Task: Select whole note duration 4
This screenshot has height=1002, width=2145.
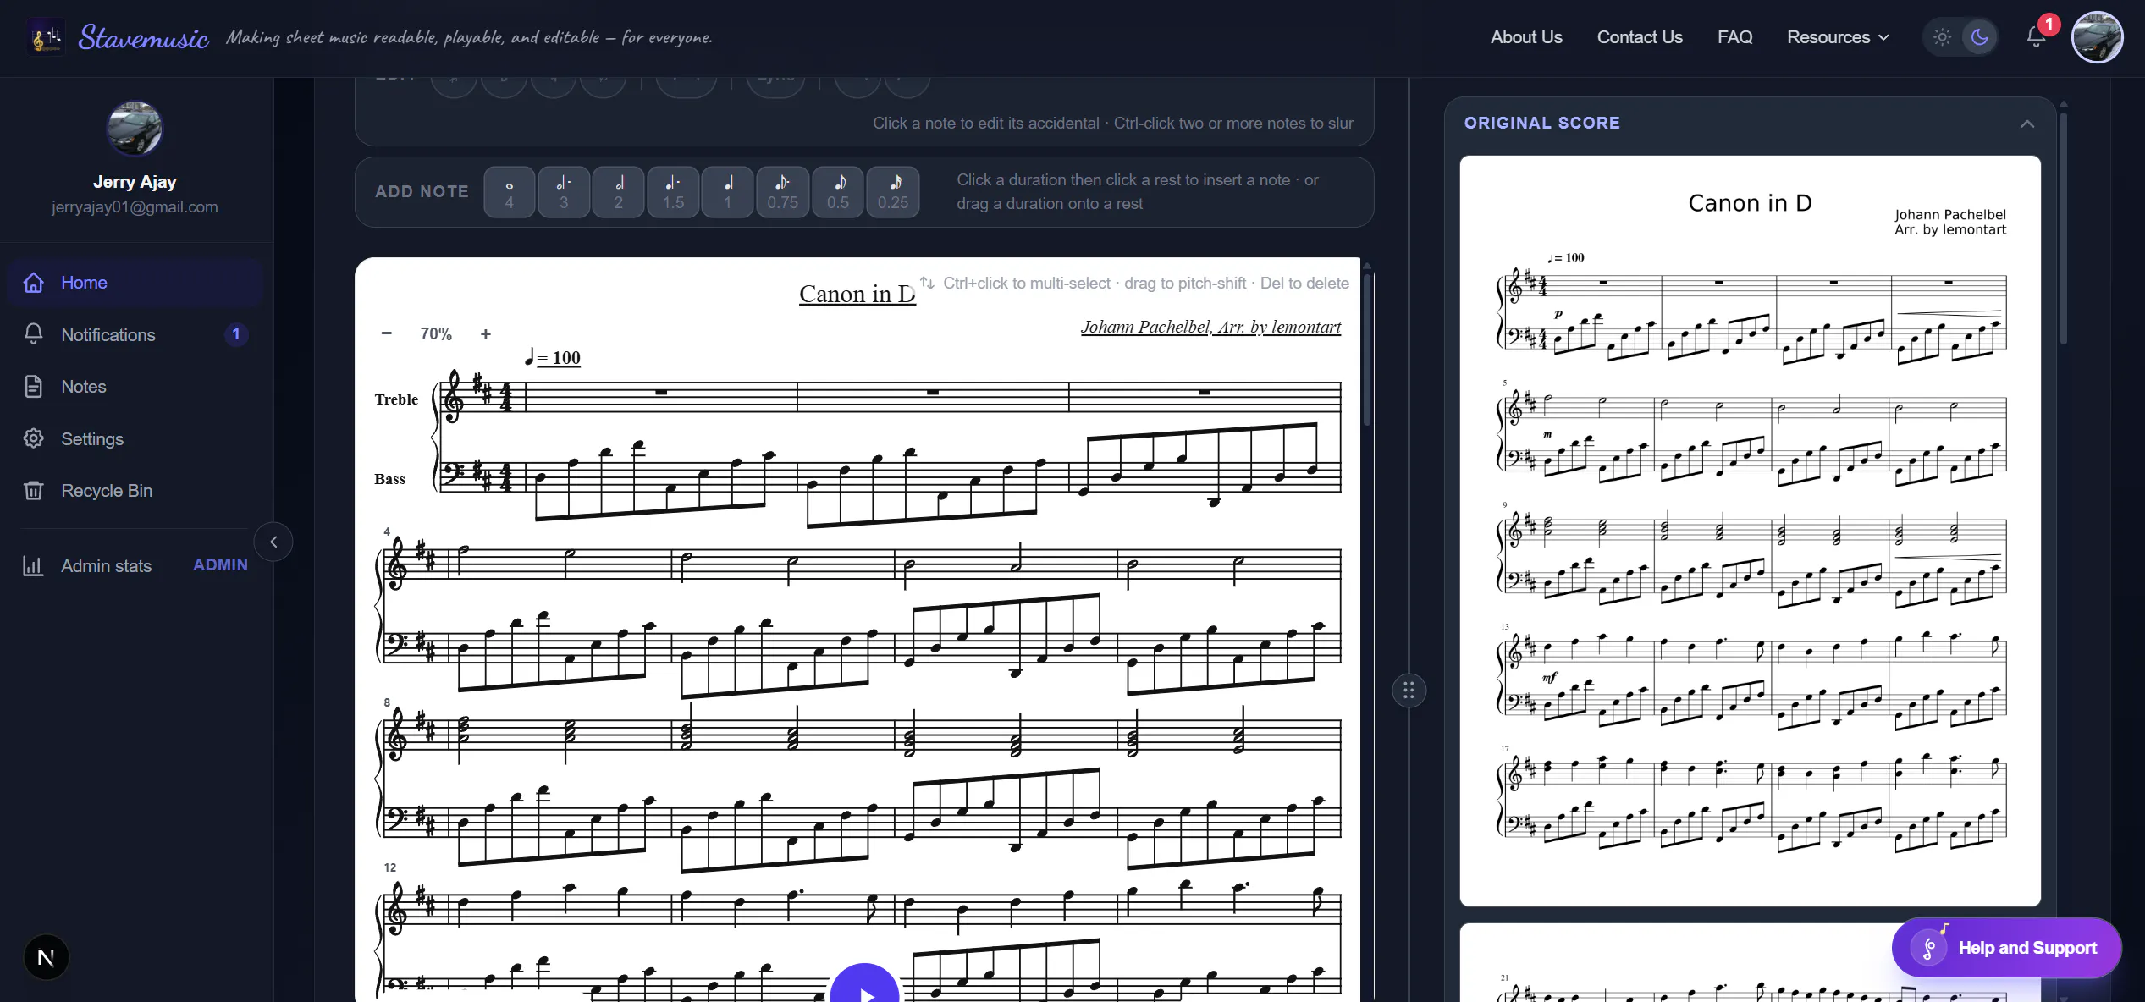Action: click(510, 192)
